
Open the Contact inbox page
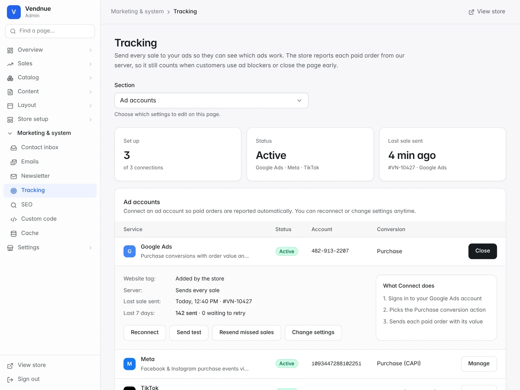pos(50,148)
